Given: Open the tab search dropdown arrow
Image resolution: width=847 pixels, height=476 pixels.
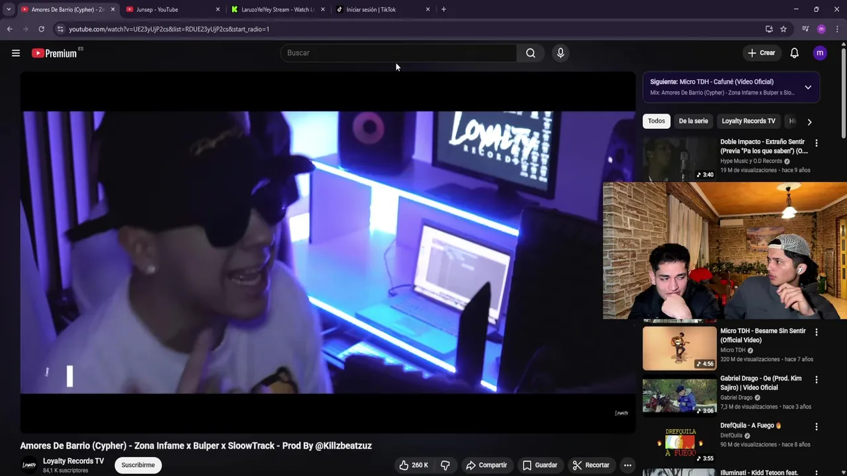Looking at the screenshot, I should [x=9, y=9].
